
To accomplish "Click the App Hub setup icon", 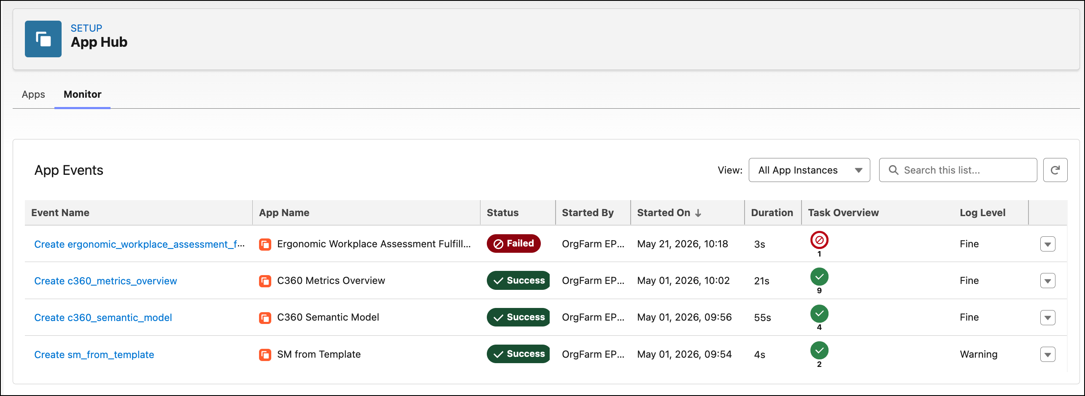I will [43, 39].
